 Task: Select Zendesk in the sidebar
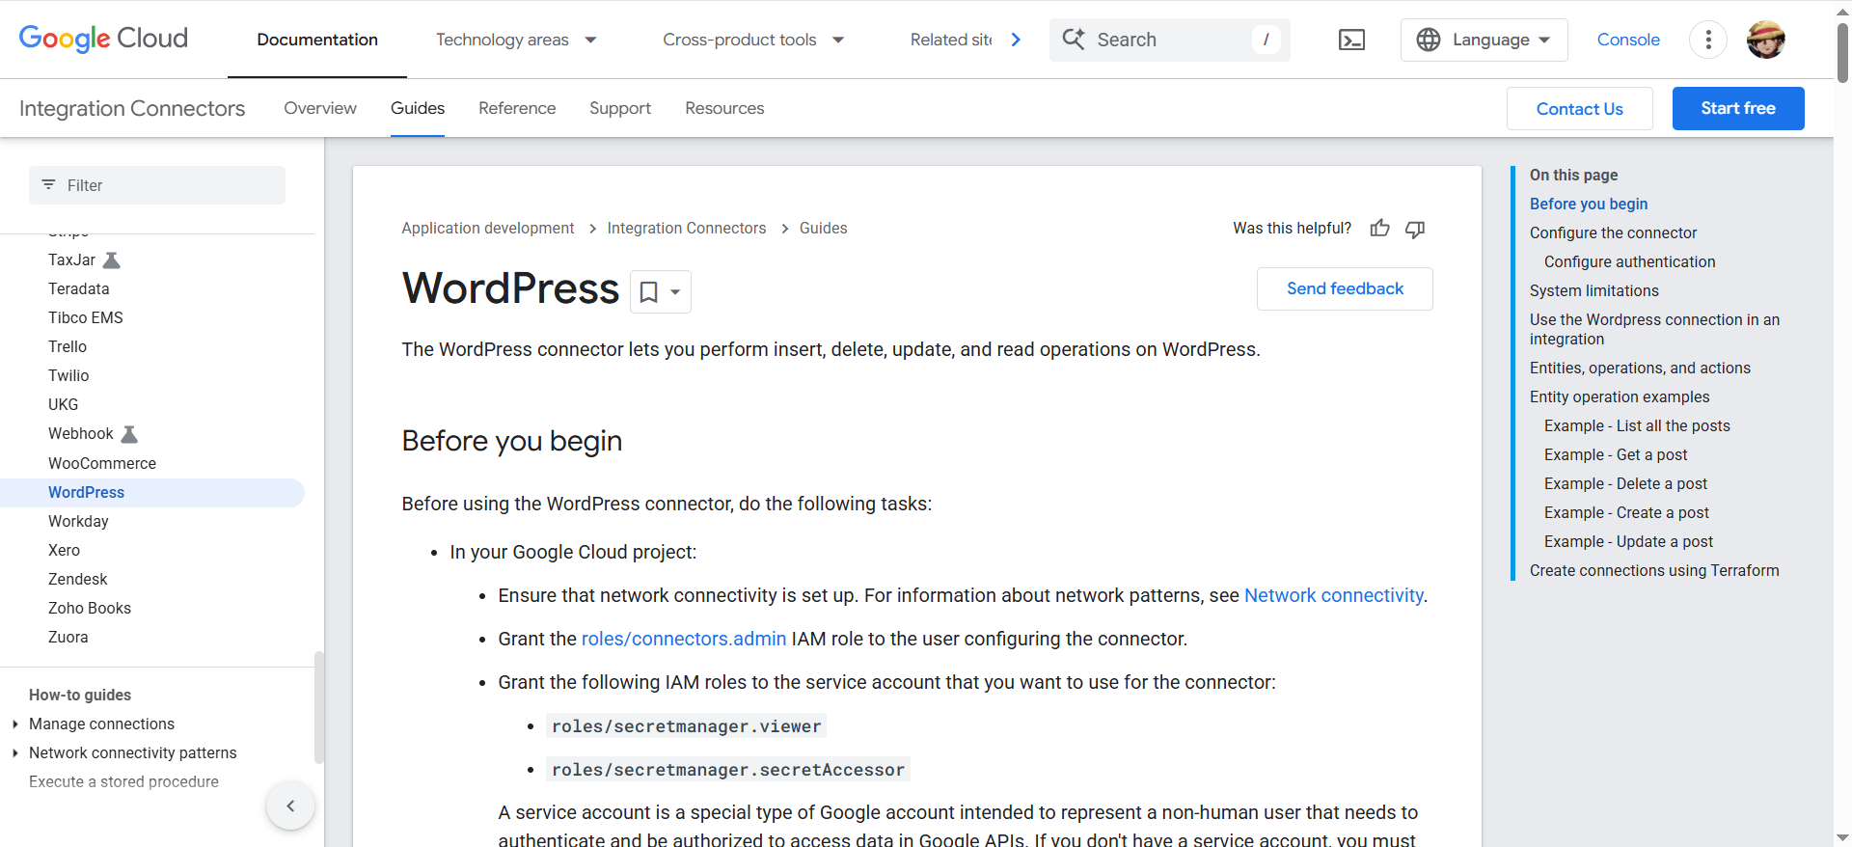click(78, 579)
